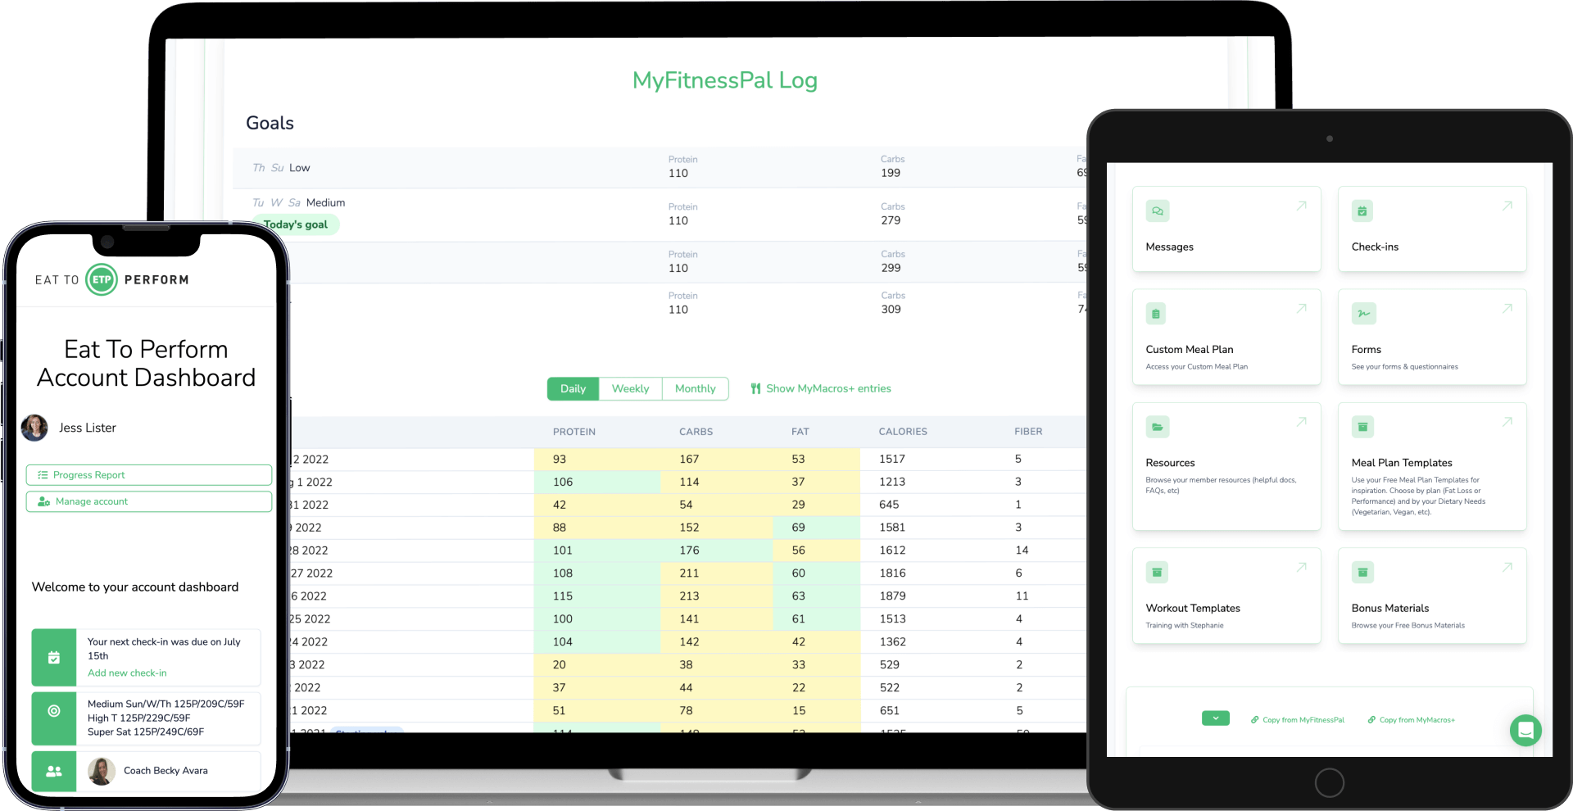Open the Messages card arrow on tablet
1573x811 pixels.
1301,206
